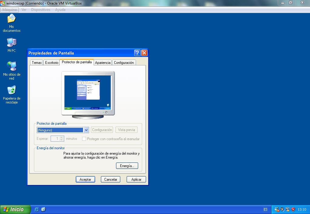Open the Inicio start menu
Screen dimensions: 310x214
coord(15,209)
